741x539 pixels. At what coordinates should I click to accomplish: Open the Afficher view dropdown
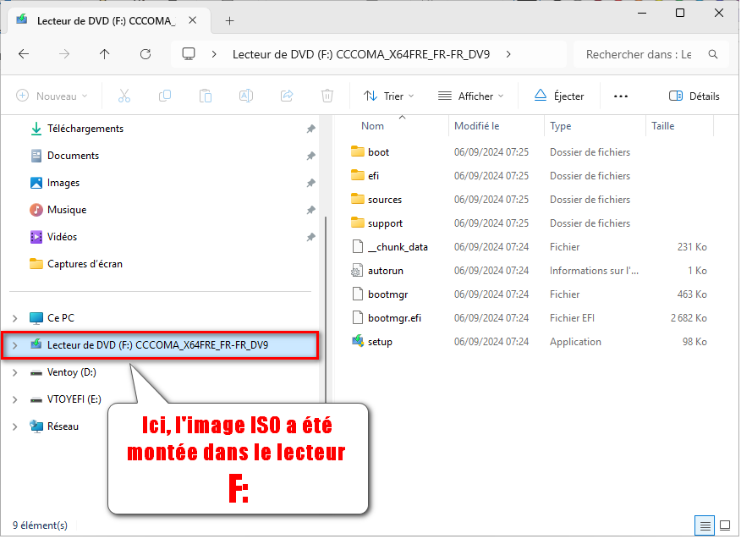470,96
